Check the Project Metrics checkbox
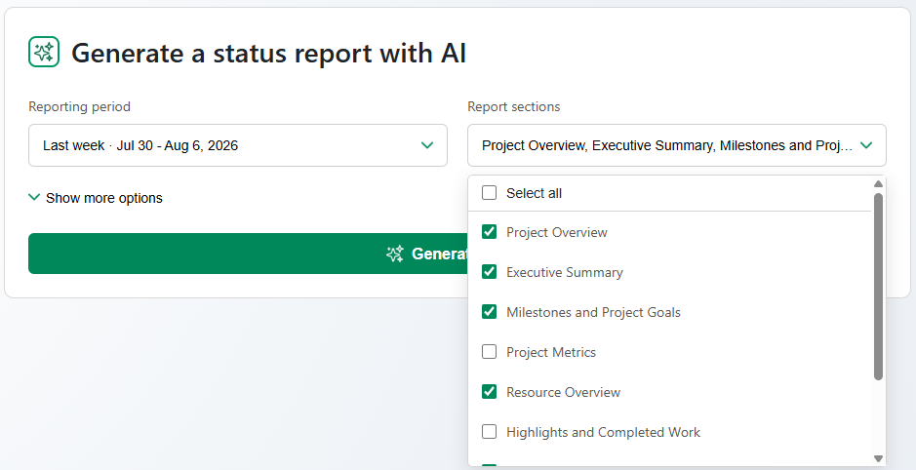 point(489,351)
